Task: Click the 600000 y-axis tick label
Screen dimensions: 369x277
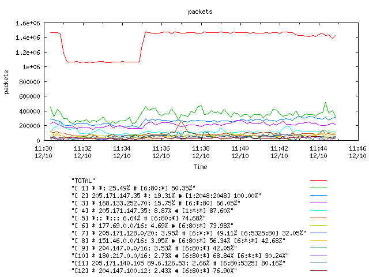Action: [x=29, y=96]
